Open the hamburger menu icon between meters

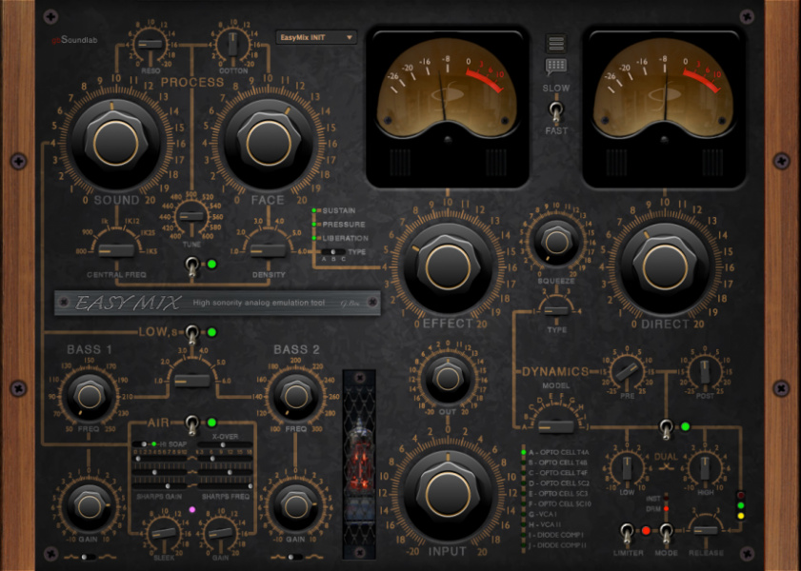pos(556,44)
